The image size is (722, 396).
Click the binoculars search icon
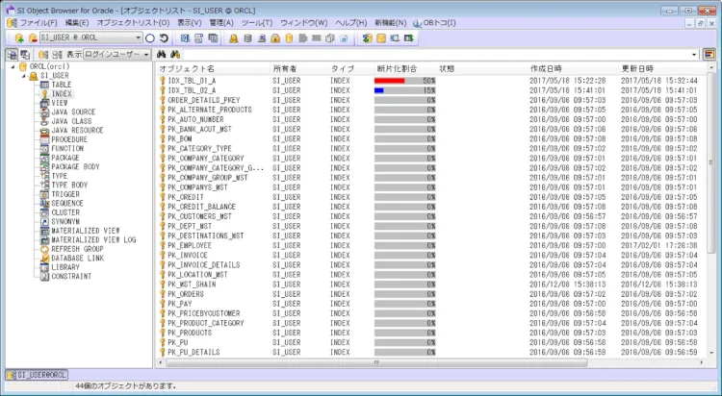162,55
